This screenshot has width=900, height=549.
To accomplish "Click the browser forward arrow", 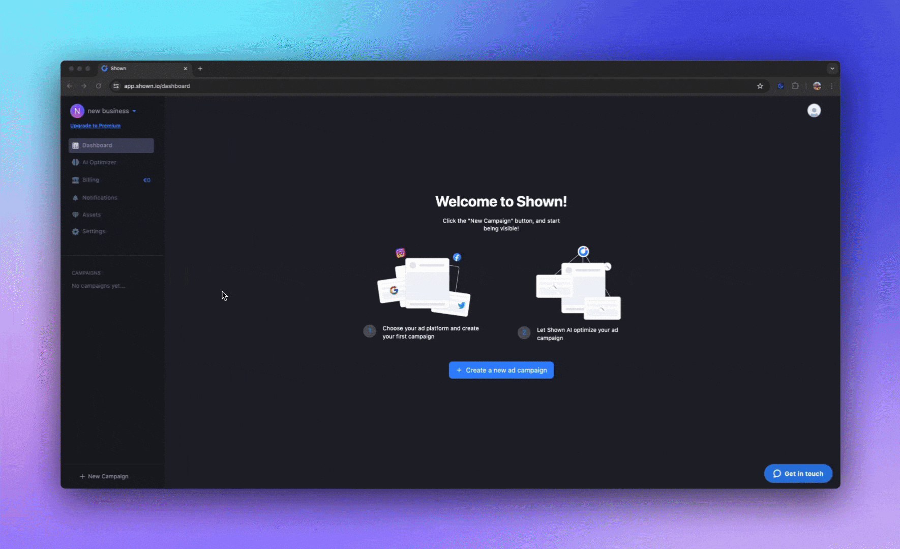I will tap(84, 86).
